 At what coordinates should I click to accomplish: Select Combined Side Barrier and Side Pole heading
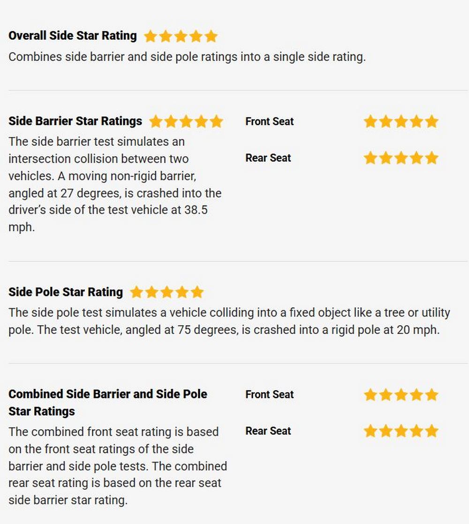(107, 402)
